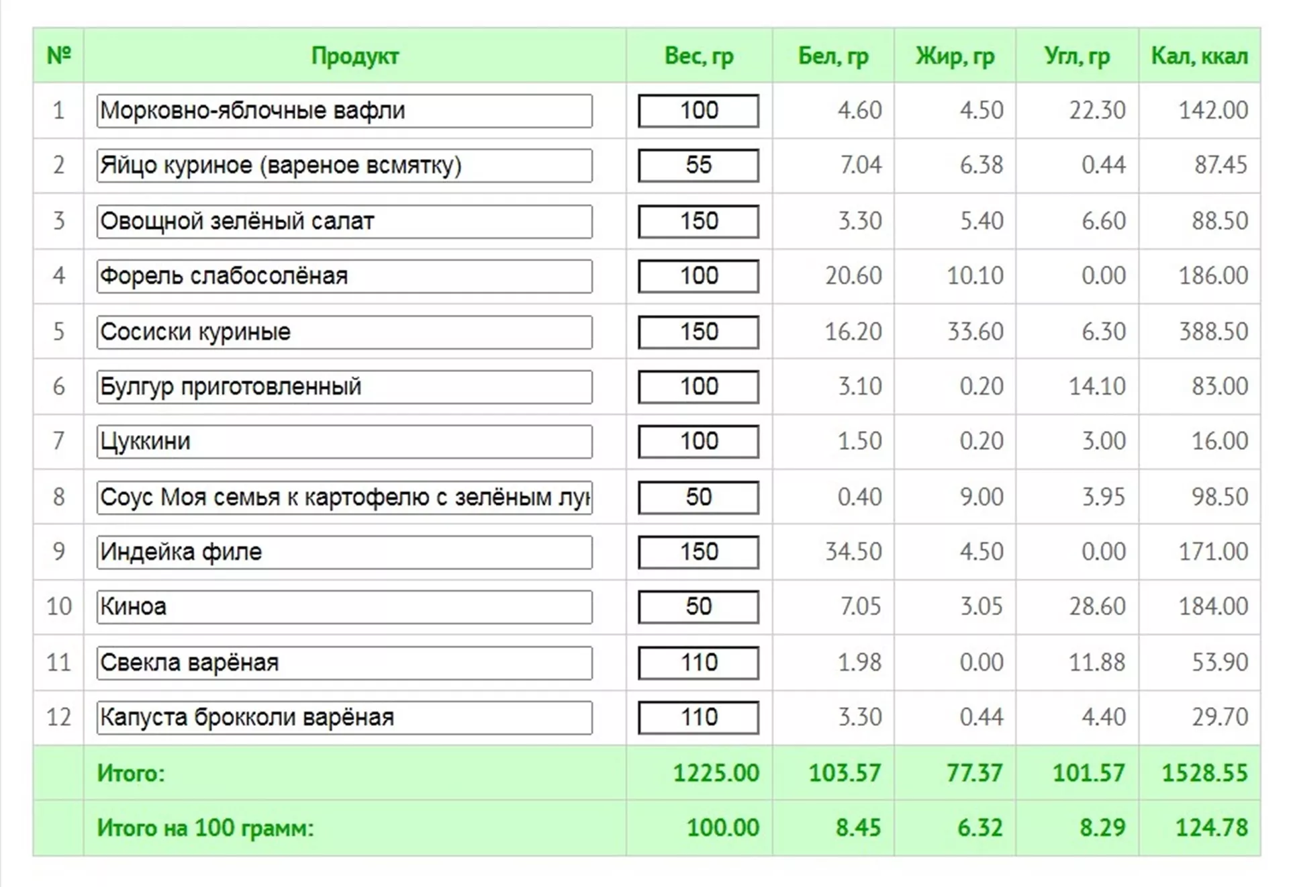Click weight box for Индейка филе
Image resolution: width=1289 pixels, height=887 pixels.
(x=698, y=552)
